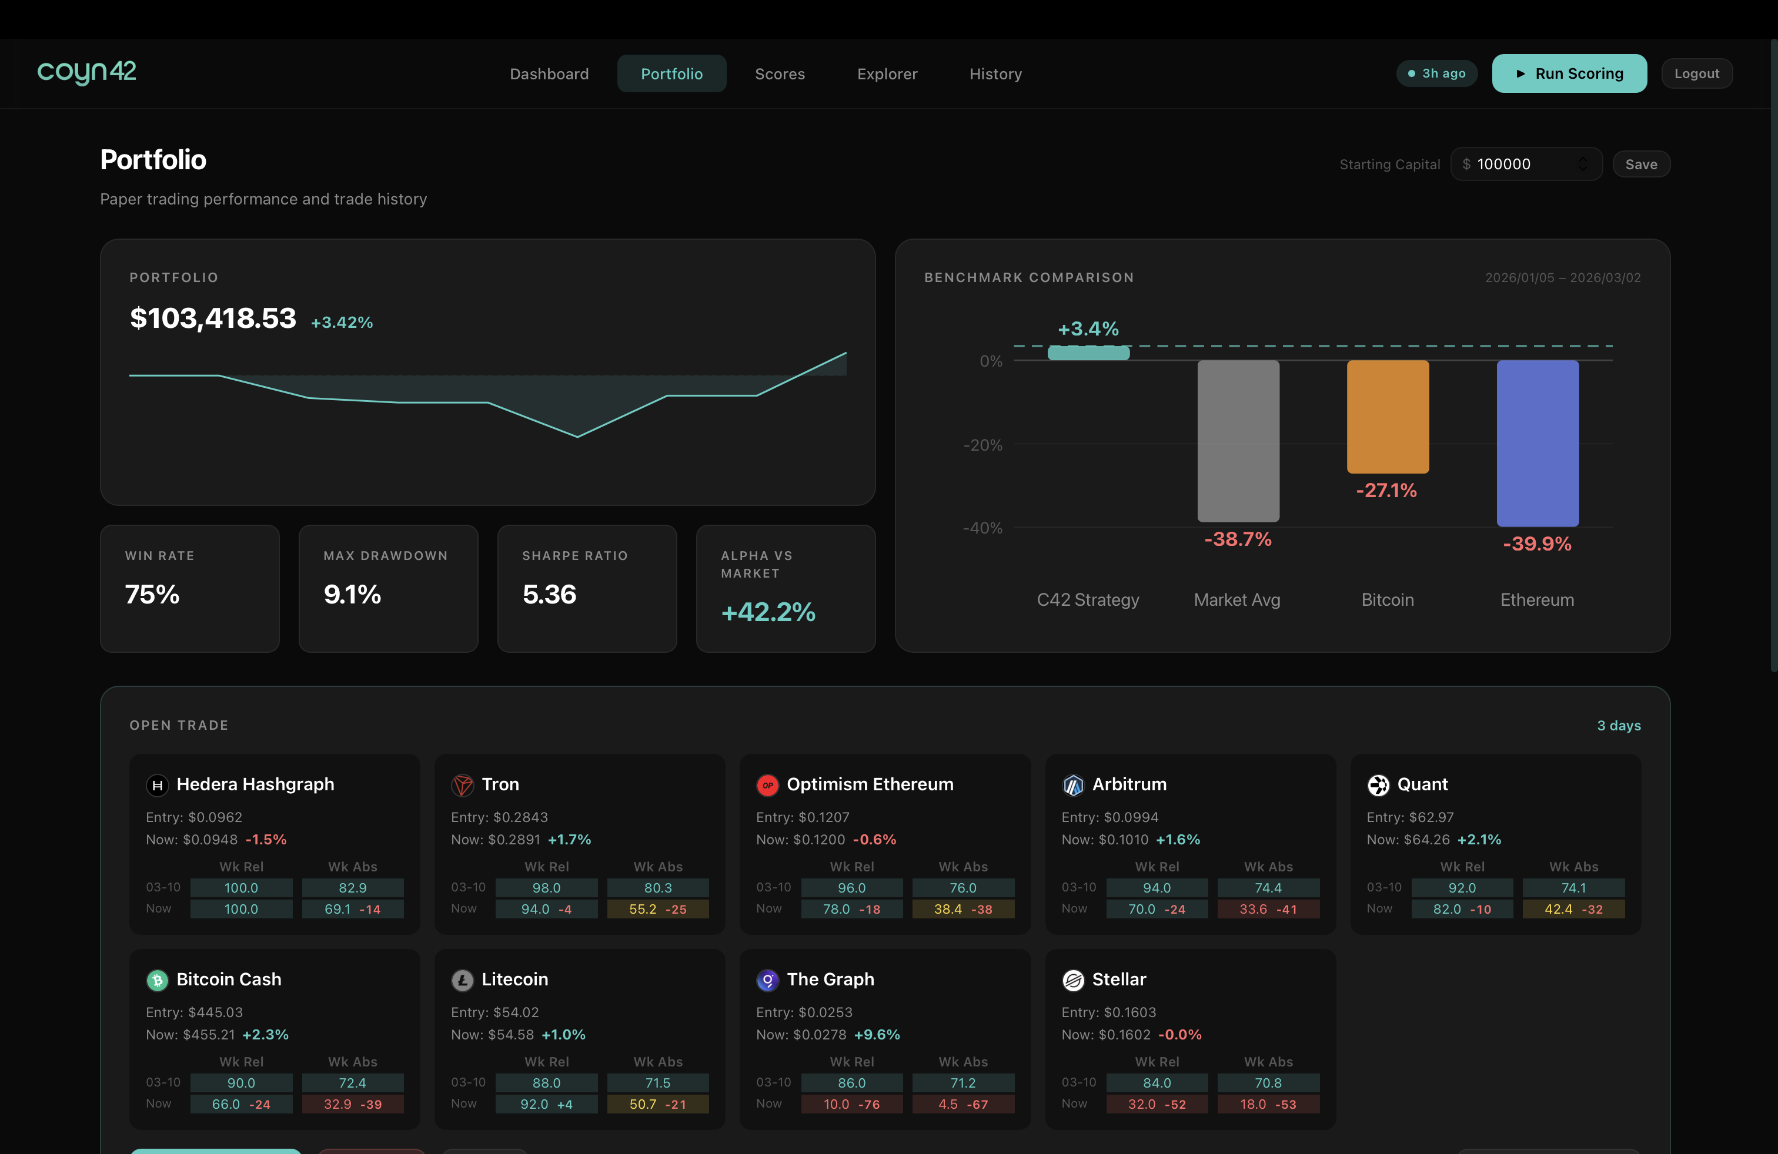This screenshot has height=1154, width=1778.
Task: Click the Arbitrum logo icon
Action: (1074, 784)
